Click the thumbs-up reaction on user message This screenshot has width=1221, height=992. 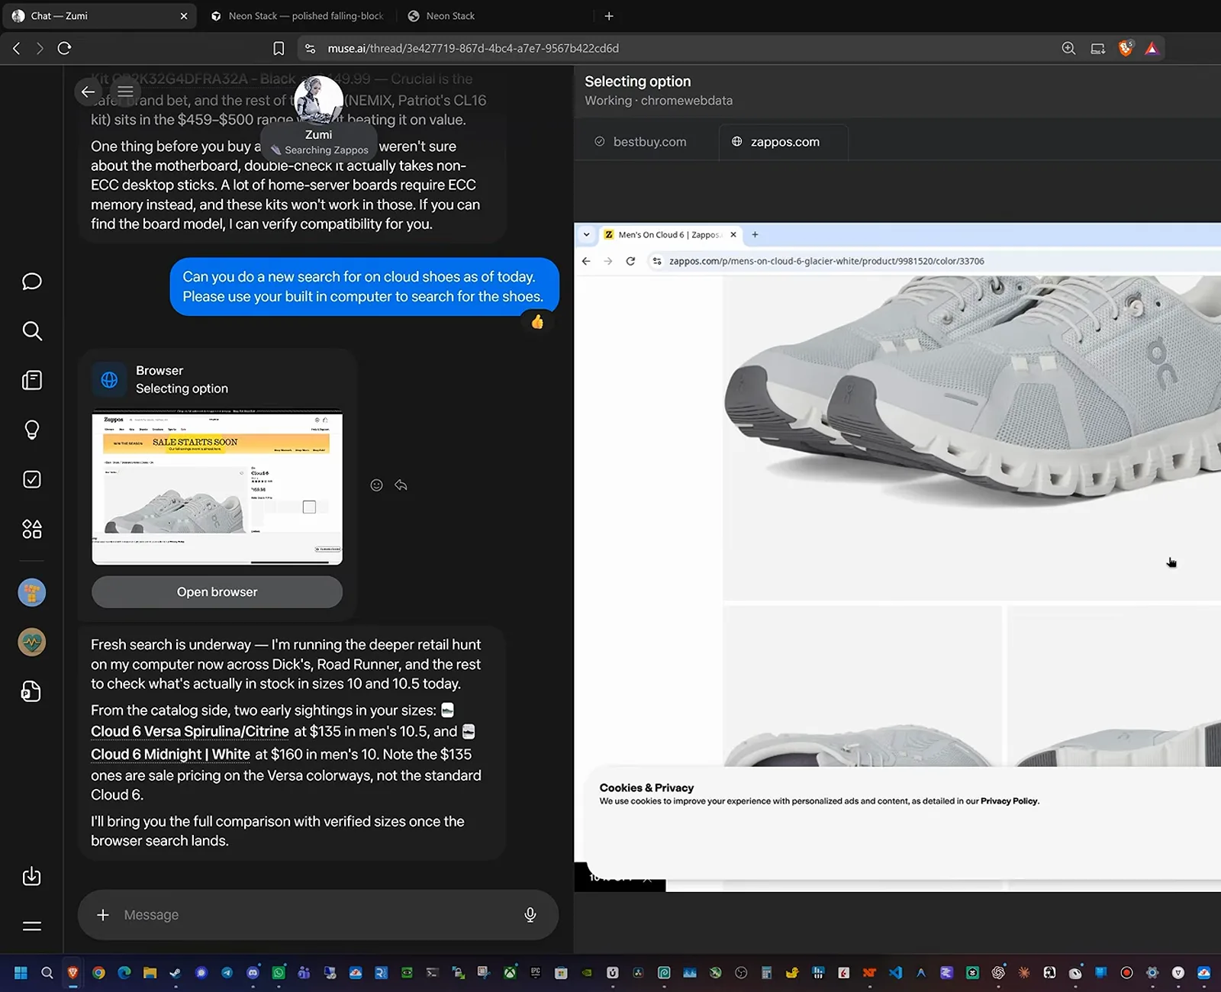[537, 322]
